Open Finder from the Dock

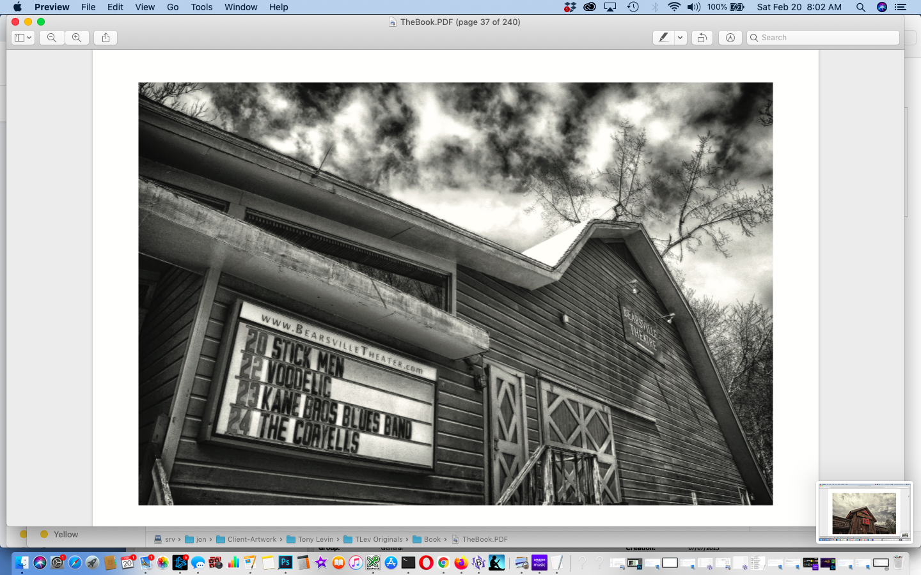click(22, 562)
